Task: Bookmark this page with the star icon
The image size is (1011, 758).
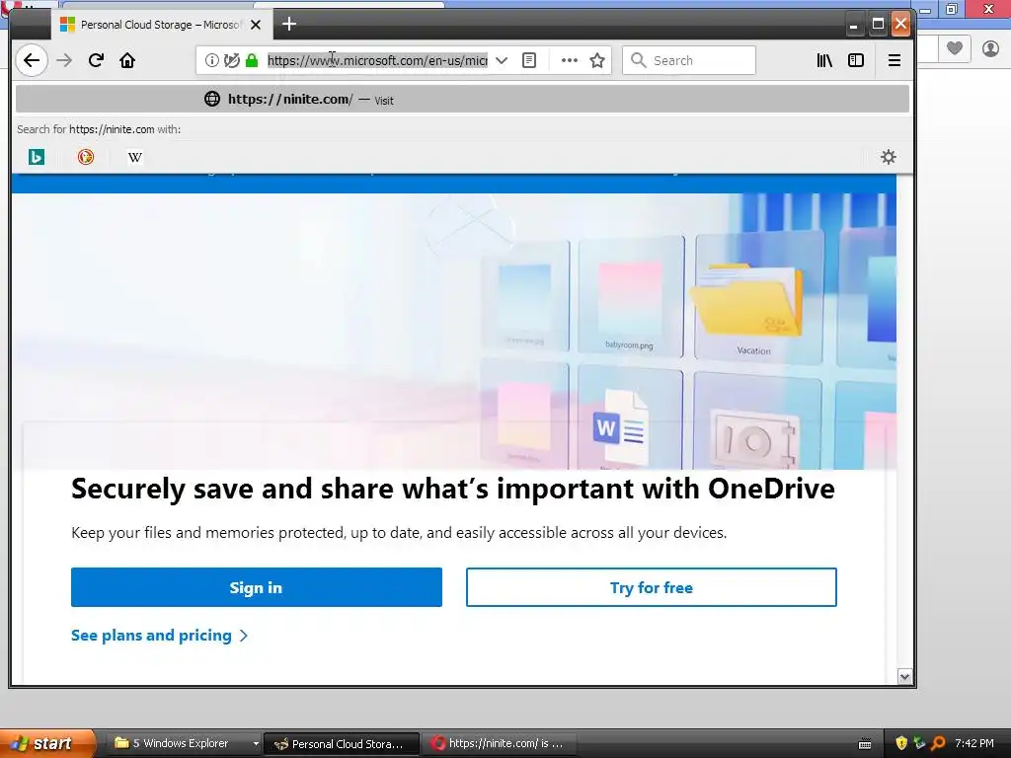Action: click(x=597, y=60)
